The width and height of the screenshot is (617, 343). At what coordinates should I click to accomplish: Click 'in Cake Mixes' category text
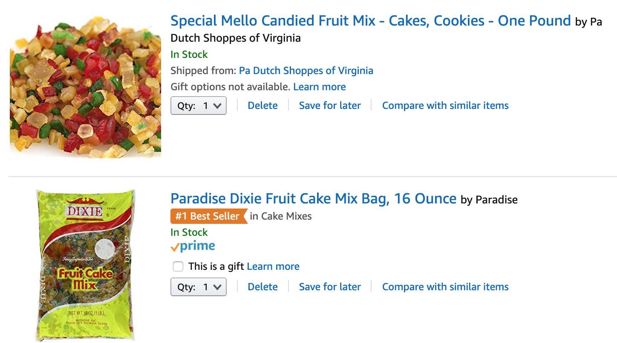click(x=281, y=216)
